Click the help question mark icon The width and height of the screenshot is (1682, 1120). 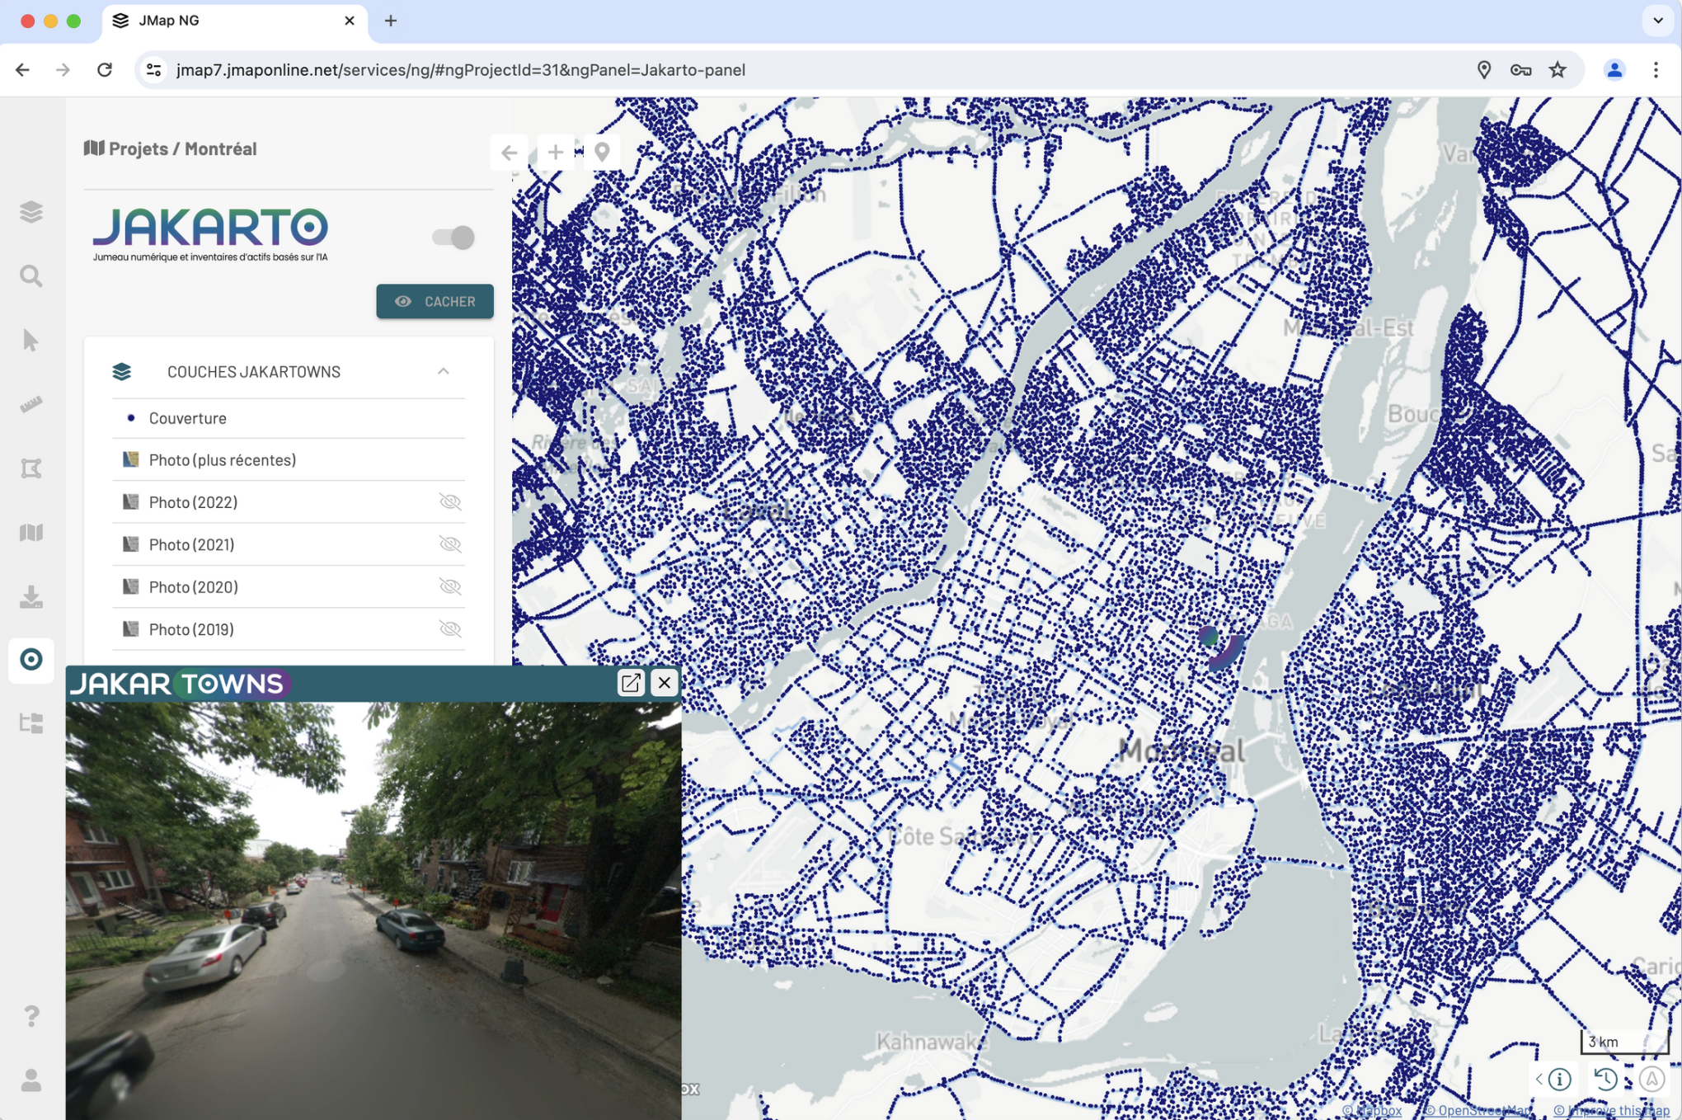tap(31, 1015)
